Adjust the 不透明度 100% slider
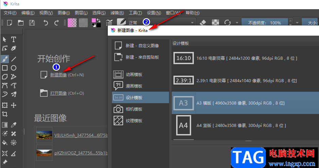 click(265, 22)
